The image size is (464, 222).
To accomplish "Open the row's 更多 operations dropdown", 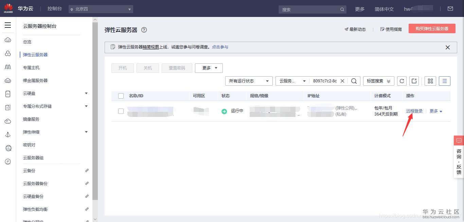I will (436, 111).
